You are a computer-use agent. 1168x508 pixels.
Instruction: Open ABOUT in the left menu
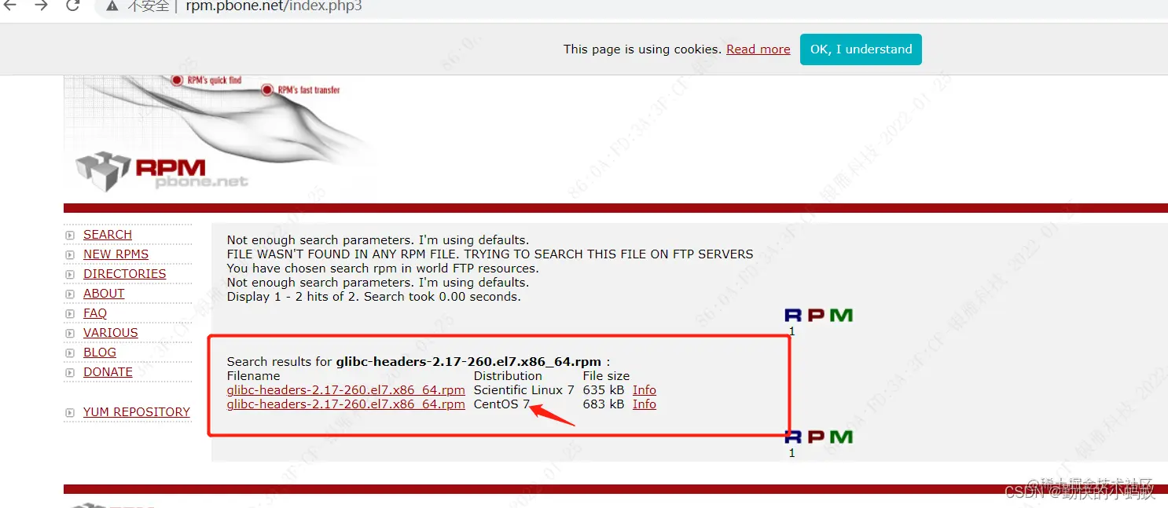point(104,294)
